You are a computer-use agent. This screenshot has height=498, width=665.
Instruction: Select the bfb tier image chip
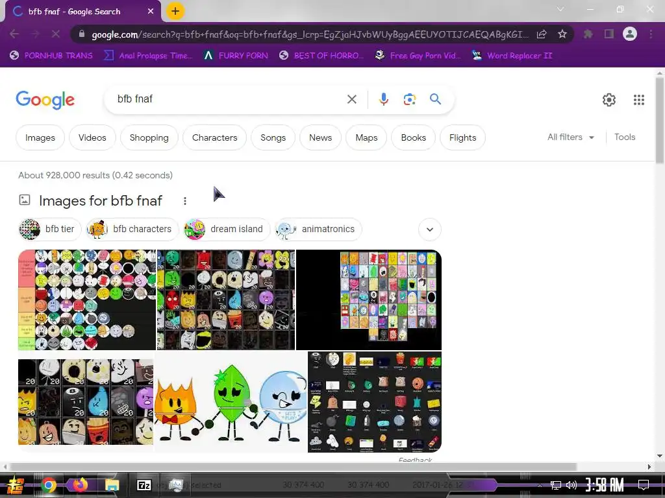[x=50, y=229]
